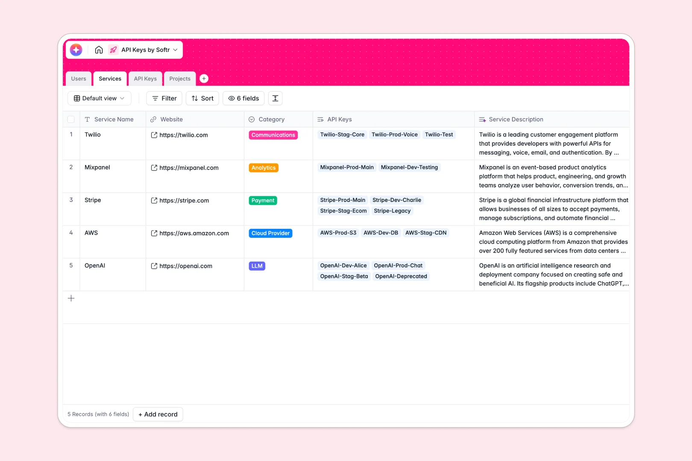Open the API Keys tab
Viewport: 692px width, 461px height.
[145, 79]
